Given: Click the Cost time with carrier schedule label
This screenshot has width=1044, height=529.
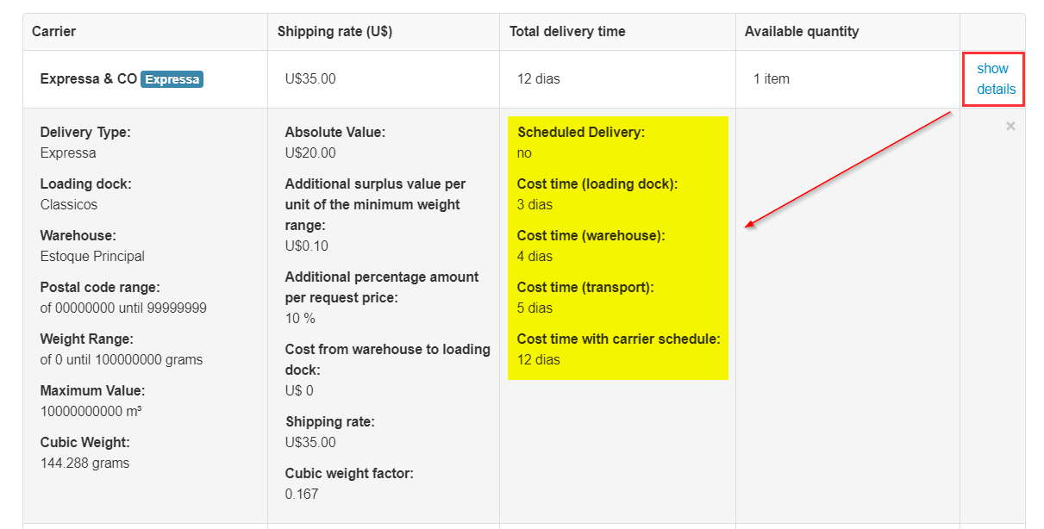Looking at the screenshot, I should 618,339.
